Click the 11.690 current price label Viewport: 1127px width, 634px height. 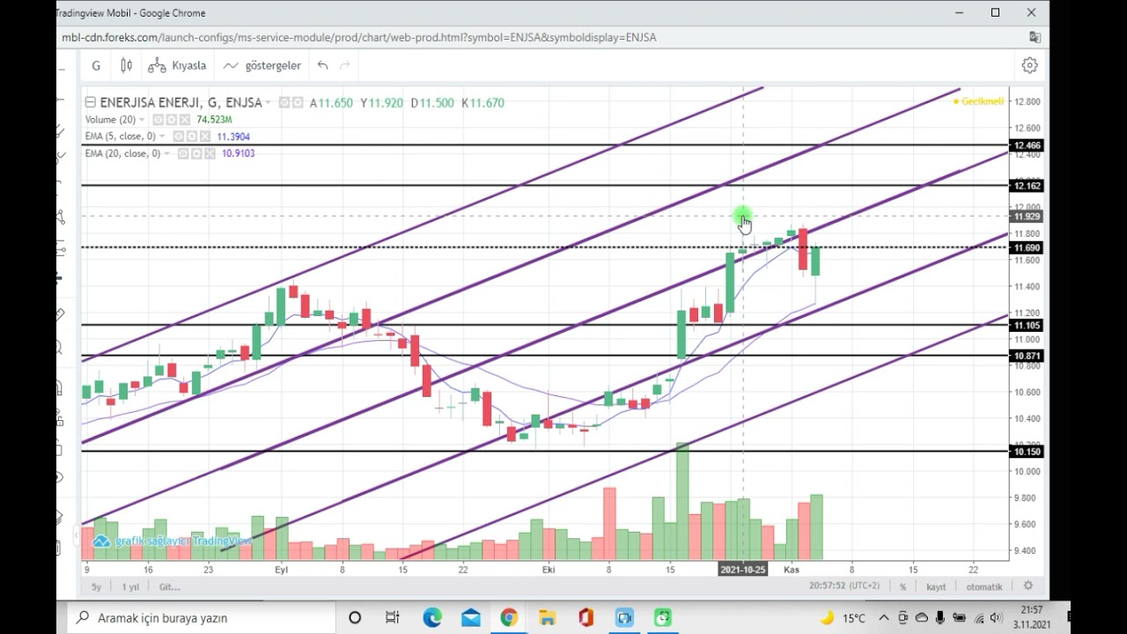point(1028,248)
